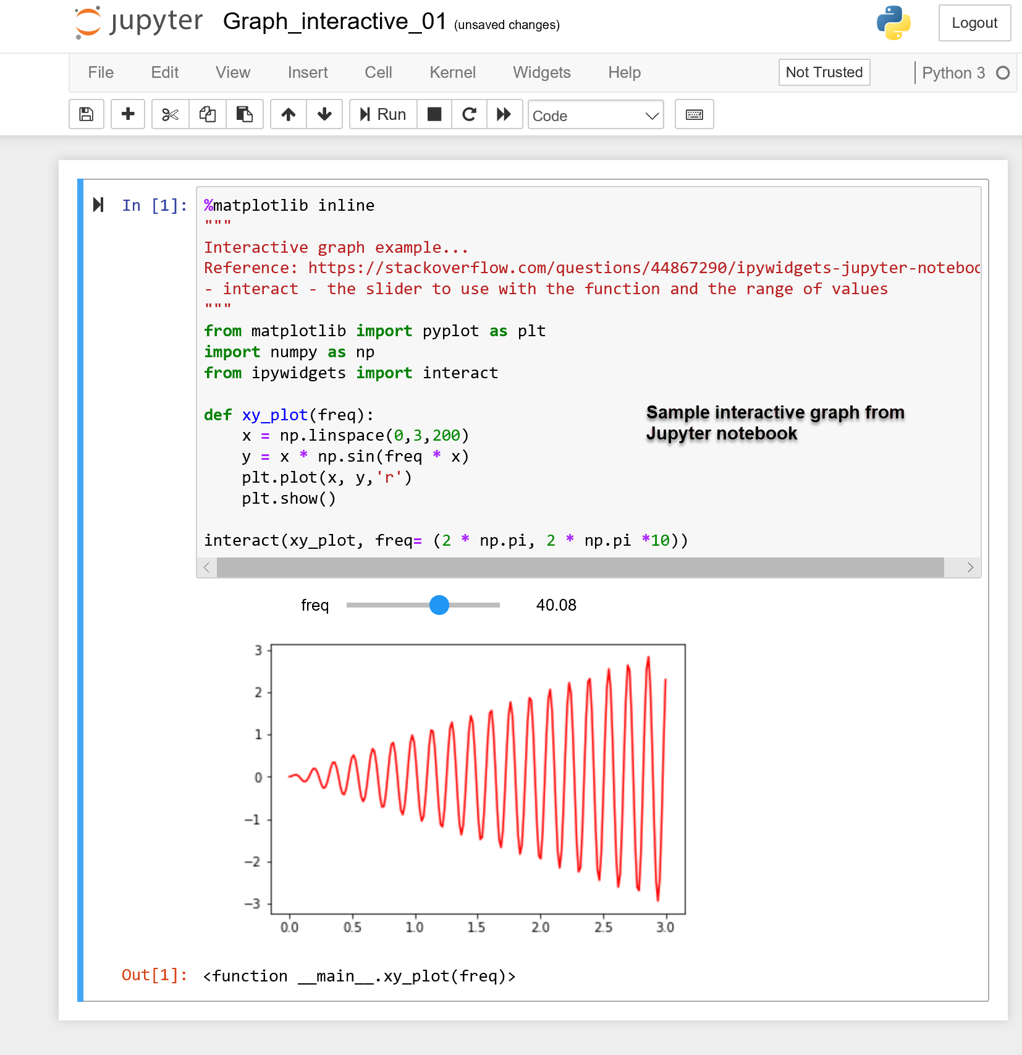Click the Jupyter logo
This screenshot has height=1055, width=1022.
coord(139,22)
